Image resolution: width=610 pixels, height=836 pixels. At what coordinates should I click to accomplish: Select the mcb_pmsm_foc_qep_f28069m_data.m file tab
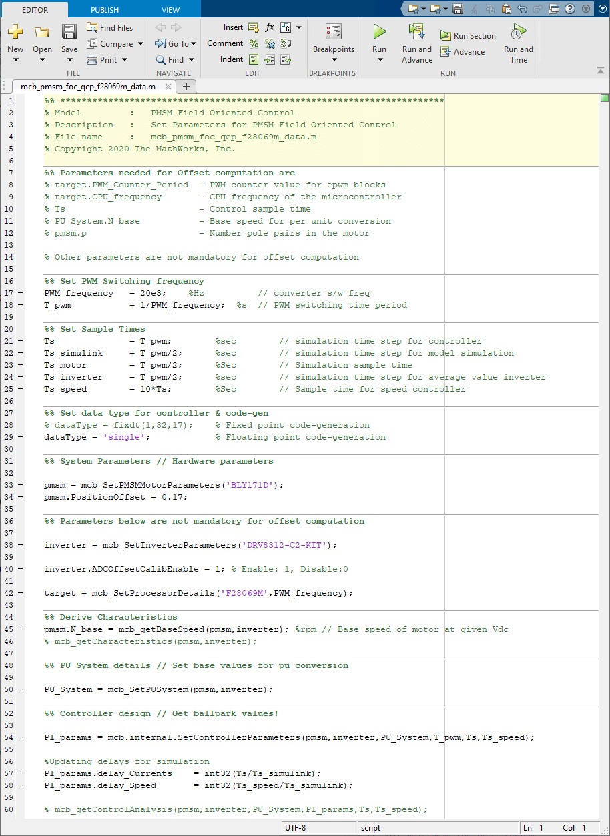(x=88, y=87)
